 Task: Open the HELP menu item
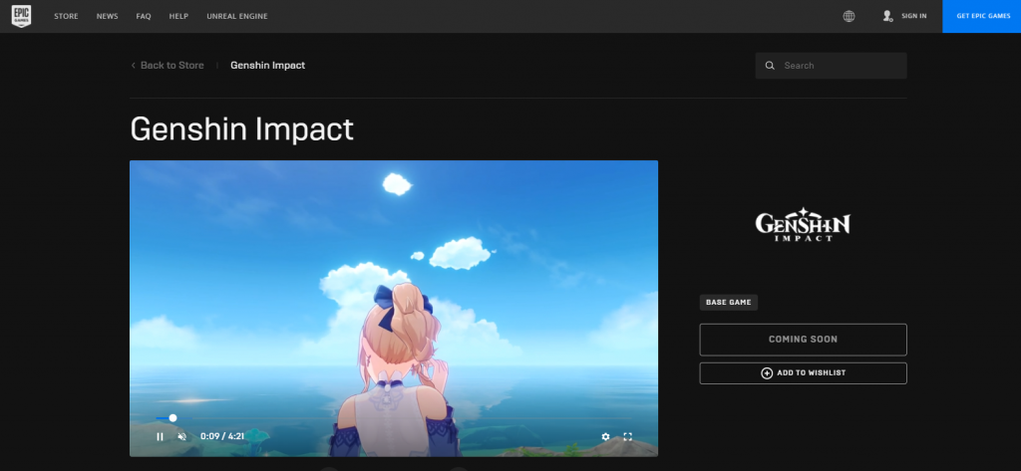coord(178,16)
